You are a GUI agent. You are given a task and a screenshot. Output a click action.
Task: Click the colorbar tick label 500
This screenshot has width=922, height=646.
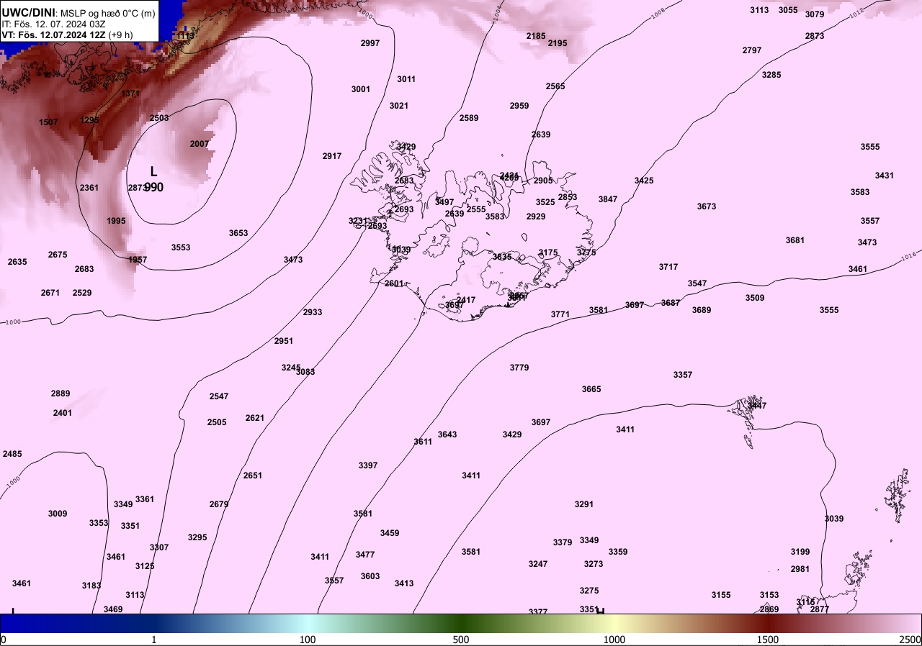461,640
